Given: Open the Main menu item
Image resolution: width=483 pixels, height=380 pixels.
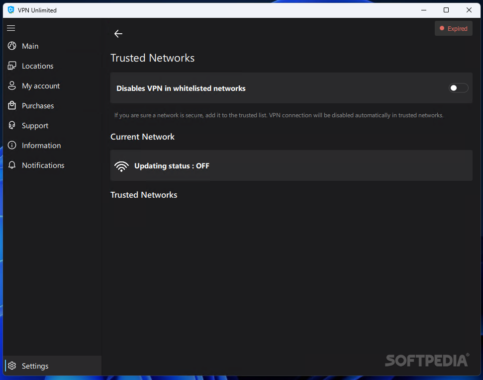Looking at the screenshot, I should [x=52, y=46].
